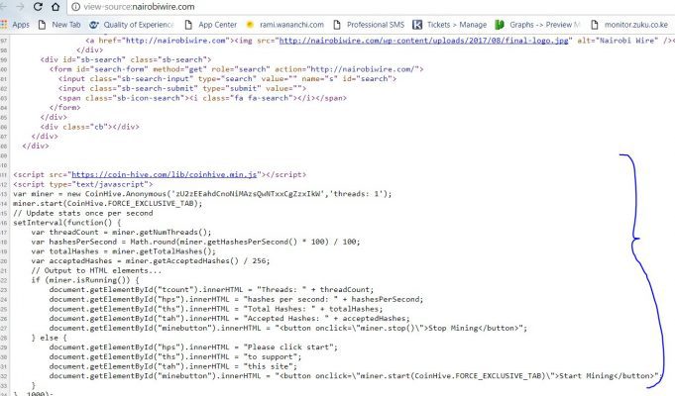Click the closing </form> tag line
The width and height of the screenshot is (675, 396).
(x=64, y=108)
